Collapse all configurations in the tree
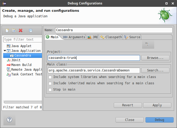Viewport: 177px width, 128px height. [x=31, y=31]
